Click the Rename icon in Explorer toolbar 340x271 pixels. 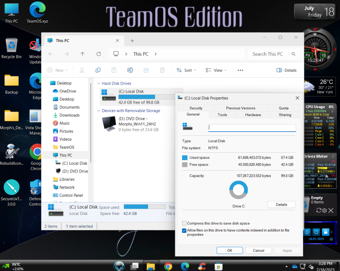130,70
